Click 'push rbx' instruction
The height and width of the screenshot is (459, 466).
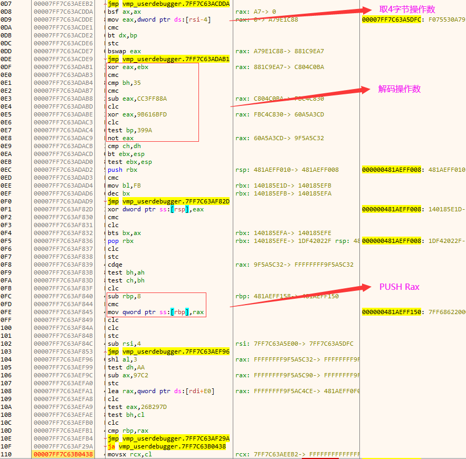pos(122,170)
